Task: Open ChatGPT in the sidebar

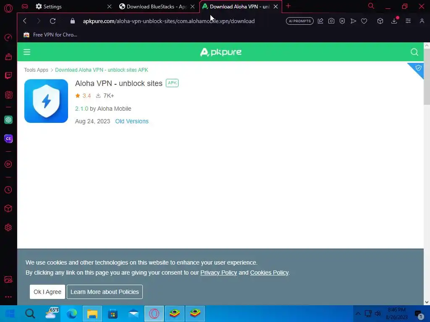Action: [8, 119]
